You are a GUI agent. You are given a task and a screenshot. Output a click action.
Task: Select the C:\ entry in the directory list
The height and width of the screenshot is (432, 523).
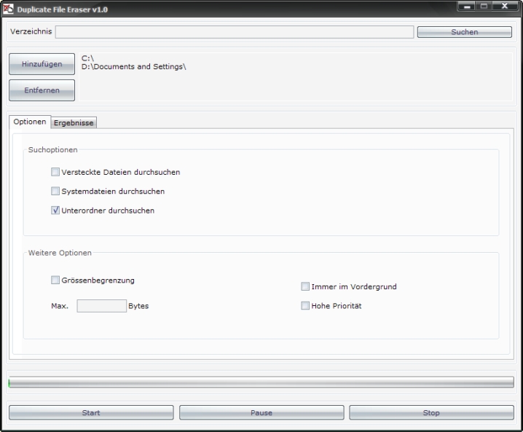pyautogui.click(x=88, y=58)
